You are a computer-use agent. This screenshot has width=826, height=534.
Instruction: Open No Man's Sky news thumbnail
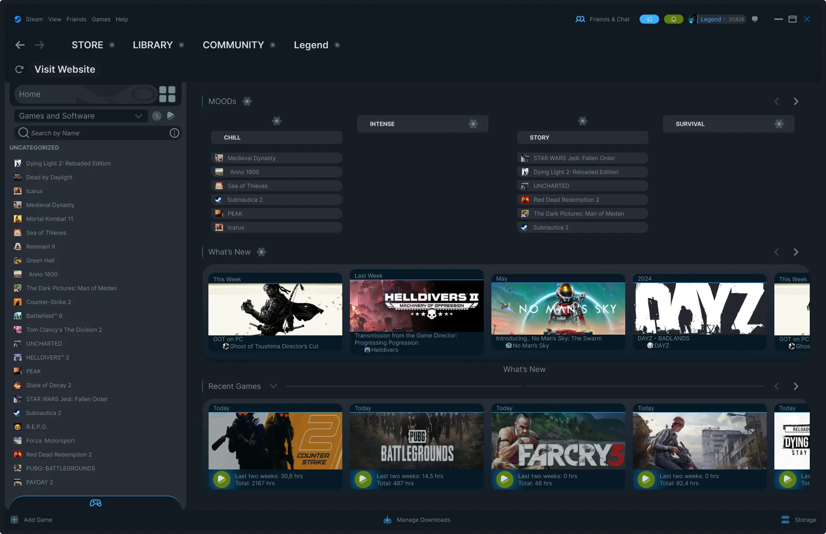click(558, 309)
